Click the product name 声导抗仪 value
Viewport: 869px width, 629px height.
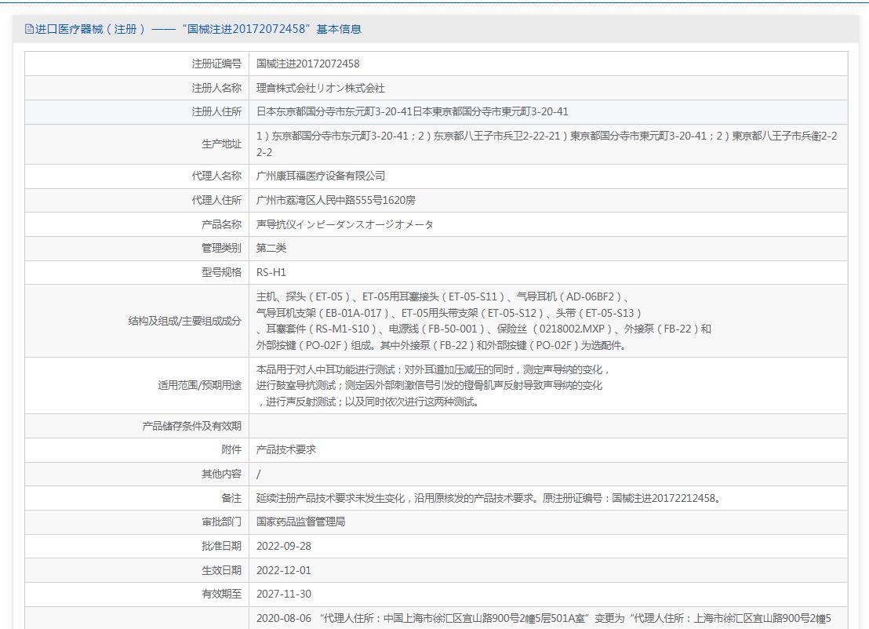344,224
